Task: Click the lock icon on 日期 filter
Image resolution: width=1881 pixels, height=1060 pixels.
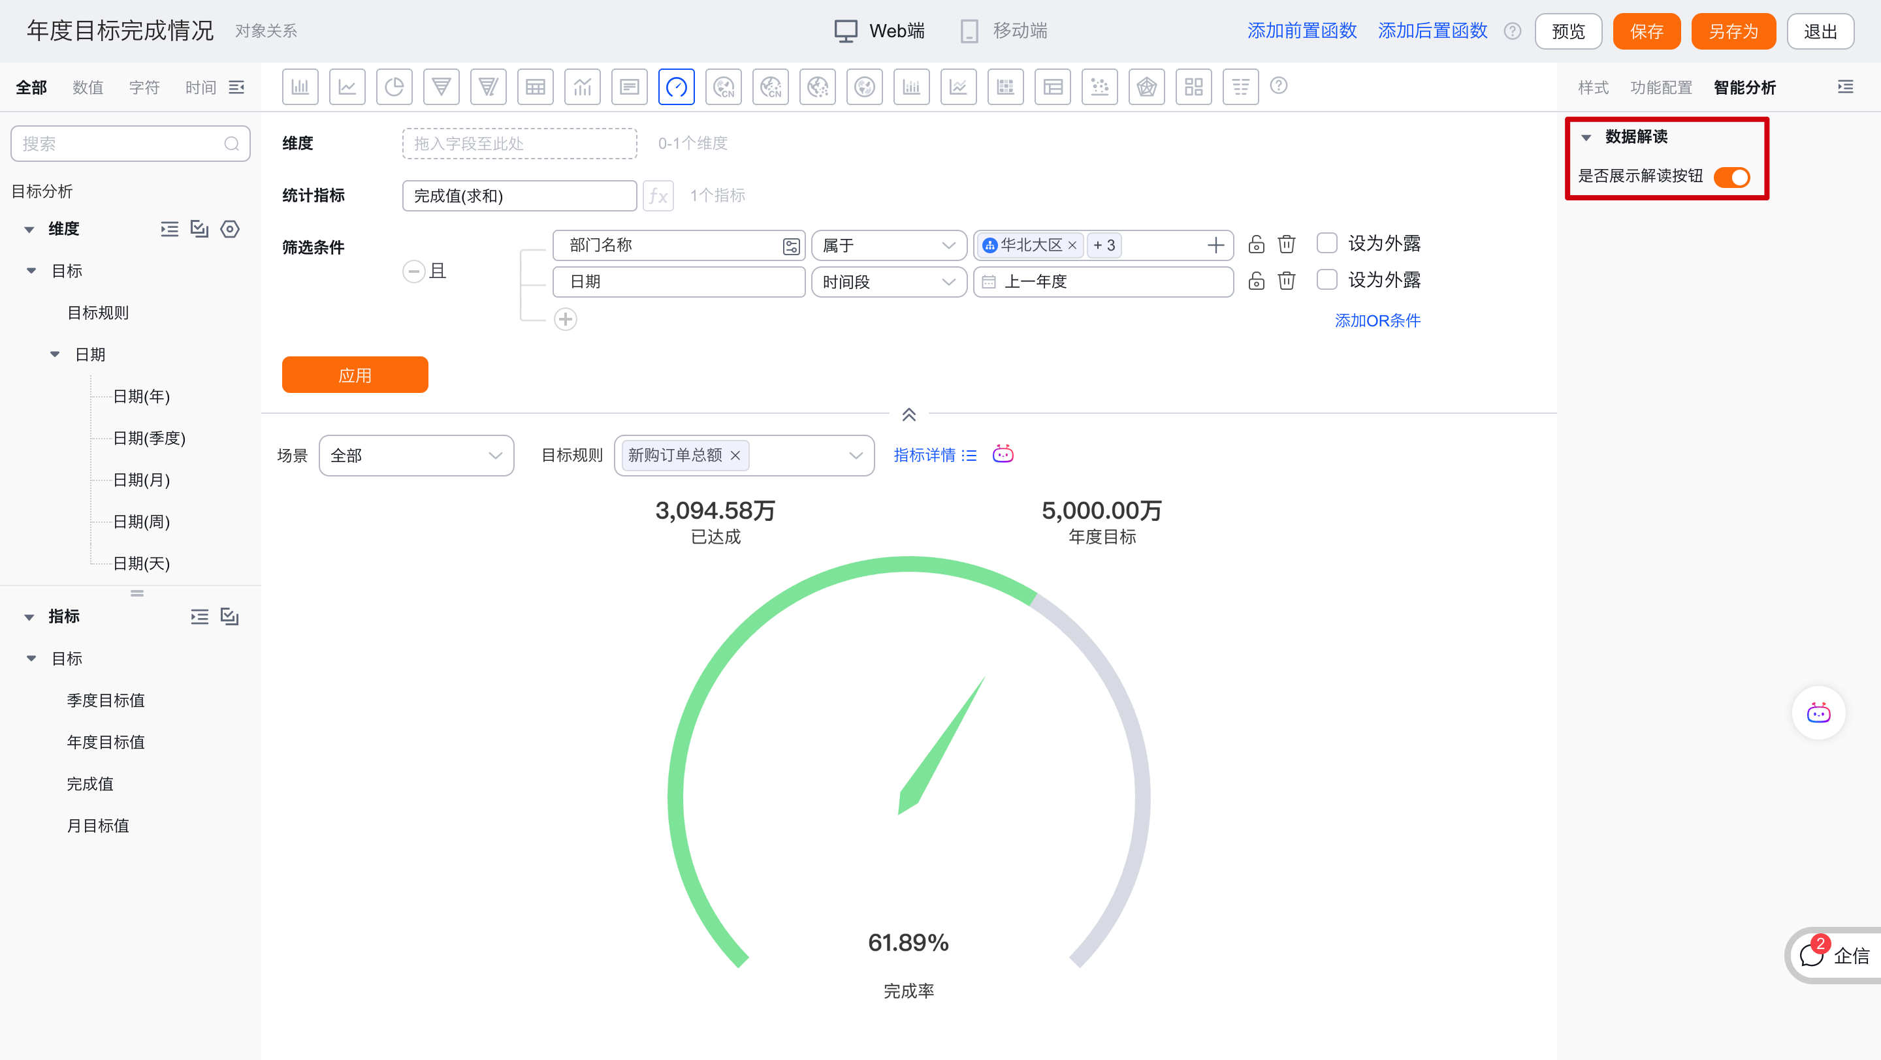Action: (1256, 281)
